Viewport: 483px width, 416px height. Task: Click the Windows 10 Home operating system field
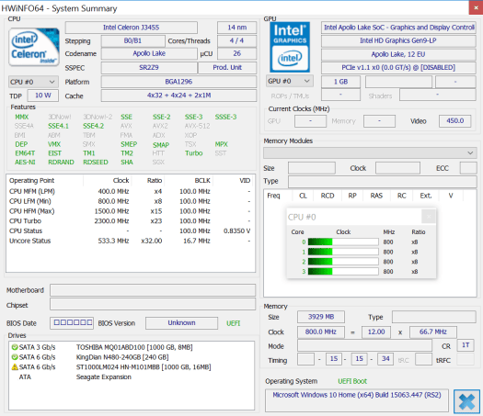(357, 400)
